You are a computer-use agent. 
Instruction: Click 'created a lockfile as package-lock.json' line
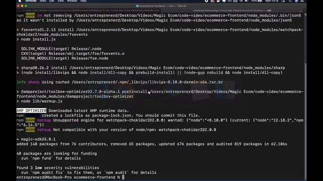coord(108,115)
